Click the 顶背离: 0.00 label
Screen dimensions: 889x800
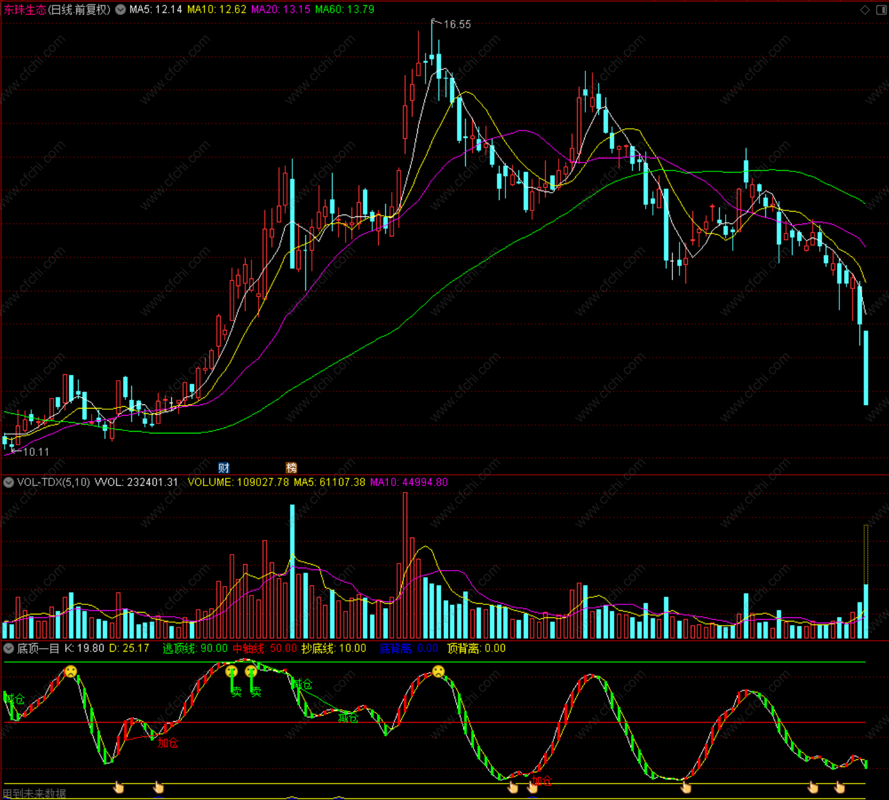coord(476,649)
